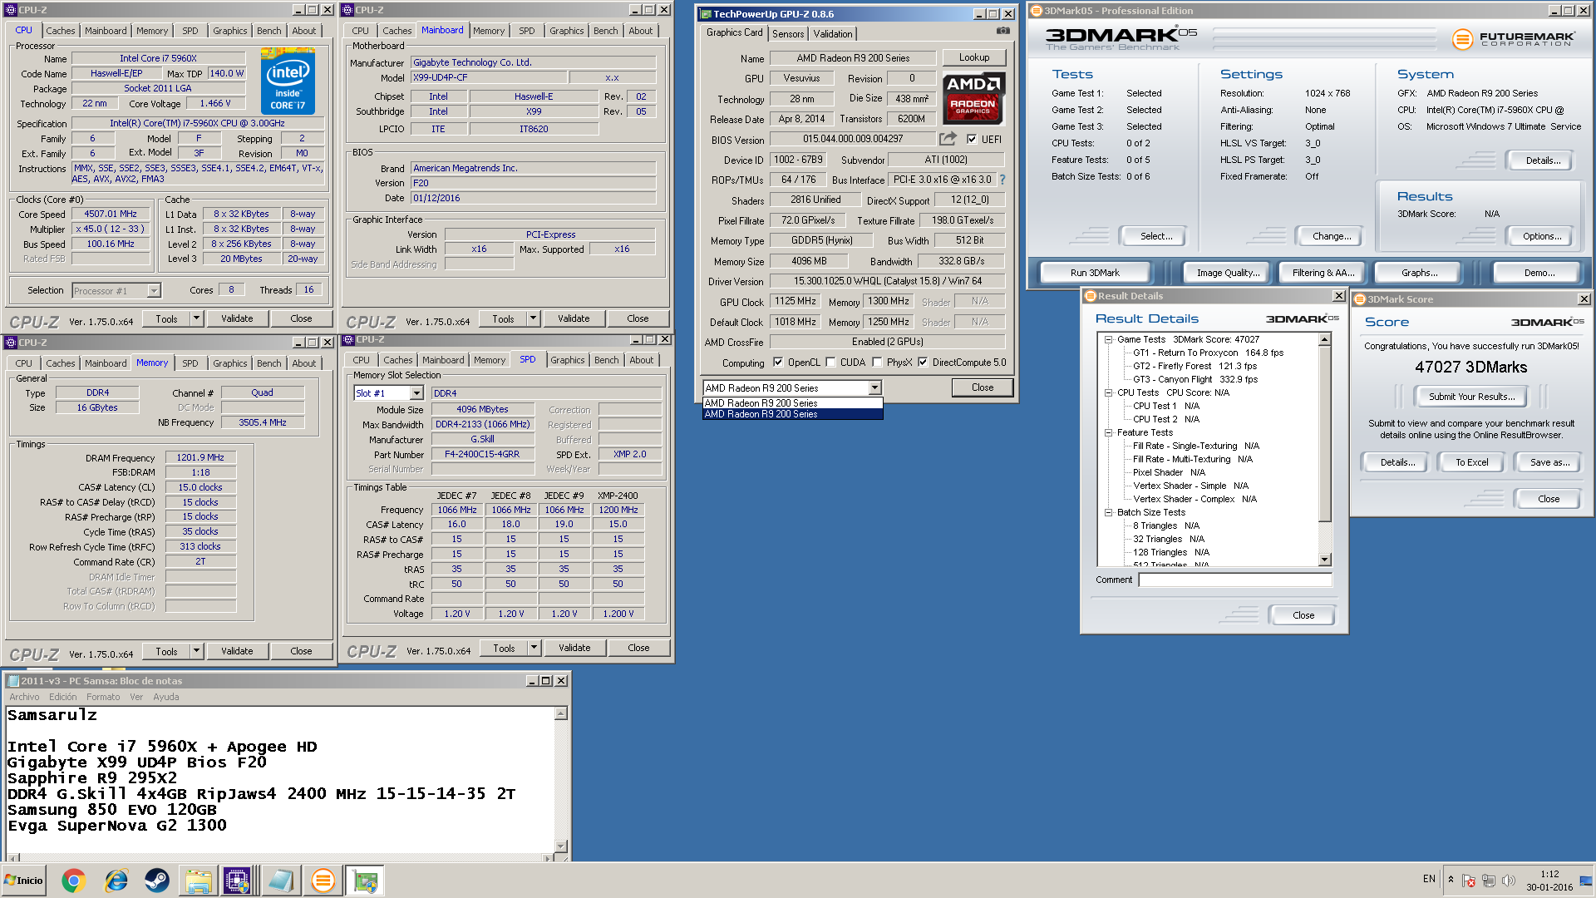
Task: Open the Formato menu in Notepad
Action: (103, 697)
